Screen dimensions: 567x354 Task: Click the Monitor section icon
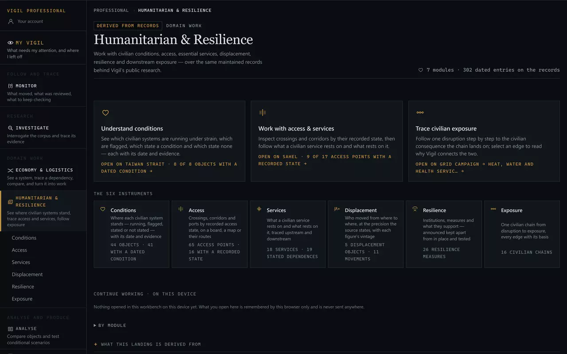coord(10,86)
